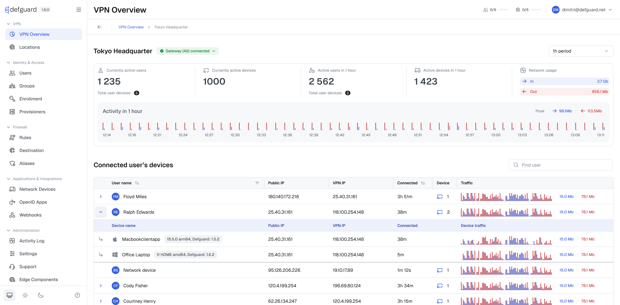Screen dimensions: 620x305
Task: Open the Webhooks page
Action: pos(30,215)
